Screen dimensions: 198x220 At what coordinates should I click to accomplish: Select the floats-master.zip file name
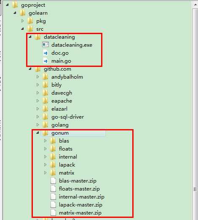click(x=79, y=189)
